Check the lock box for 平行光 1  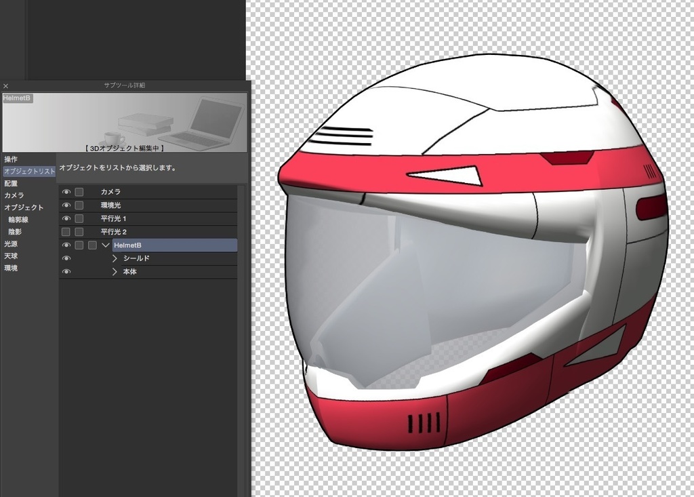coord(79,218)
